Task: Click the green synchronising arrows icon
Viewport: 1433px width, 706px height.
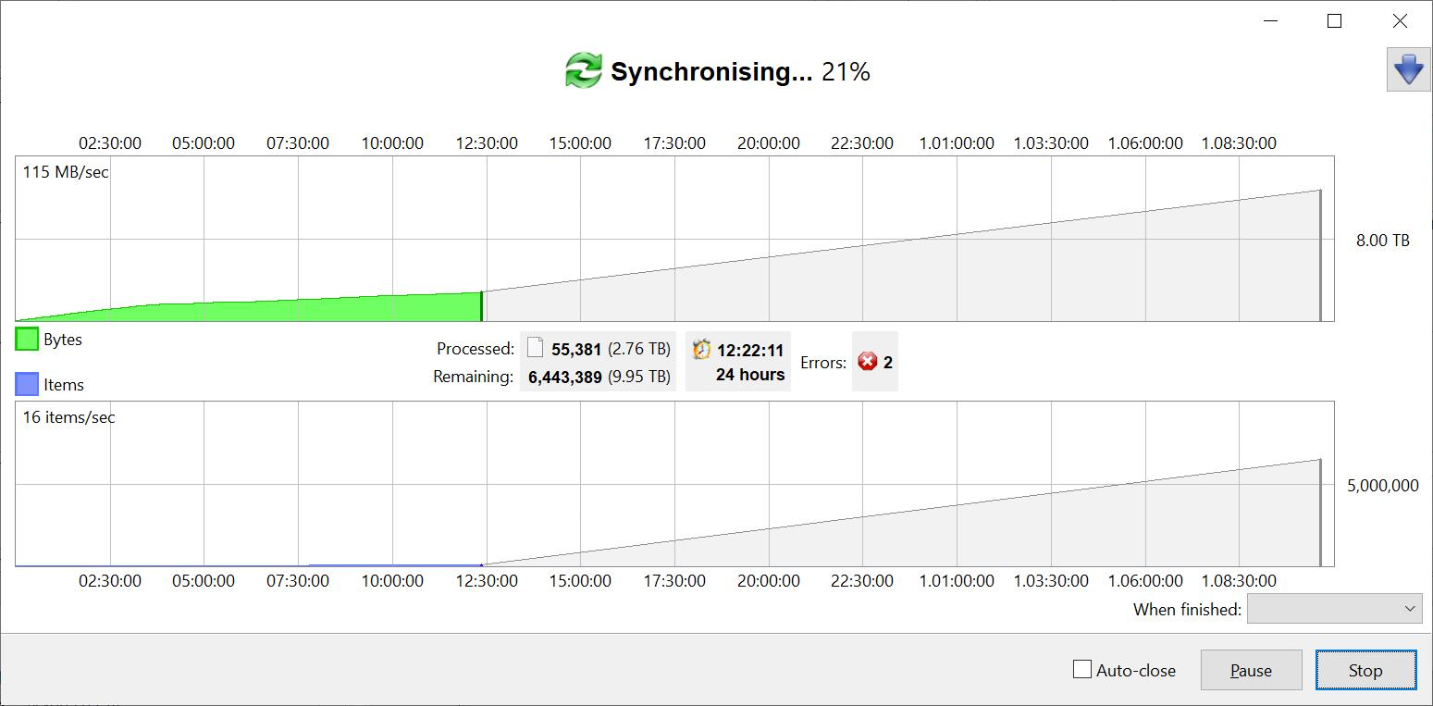Action: 583,71
